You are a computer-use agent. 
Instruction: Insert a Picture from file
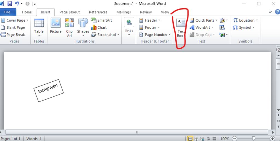click(x=56, y=26)
